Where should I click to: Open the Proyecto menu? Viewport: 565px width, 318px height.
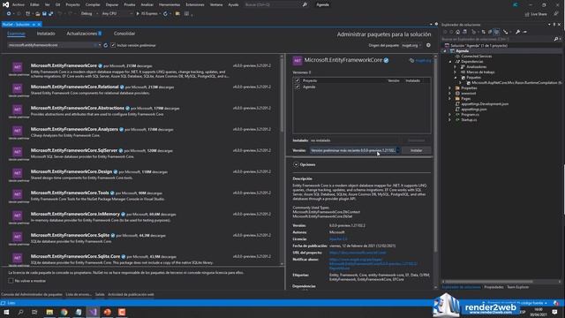[72, 4]
